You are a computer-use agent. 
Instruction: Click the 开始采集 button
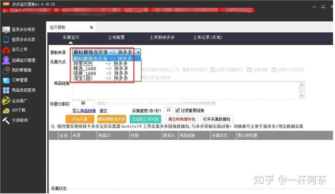(80, 119)
